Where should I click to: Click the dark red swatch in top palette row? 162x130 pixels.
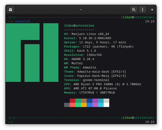[x=72, y=101]
